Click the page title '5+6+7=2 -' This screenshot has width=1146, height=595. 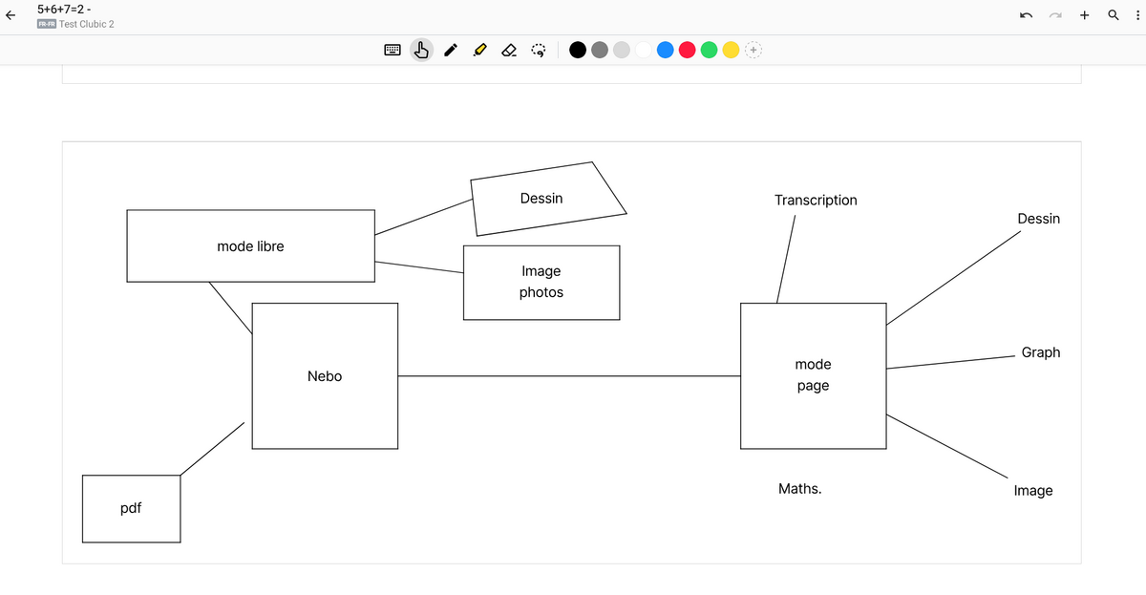click(64, 9)
